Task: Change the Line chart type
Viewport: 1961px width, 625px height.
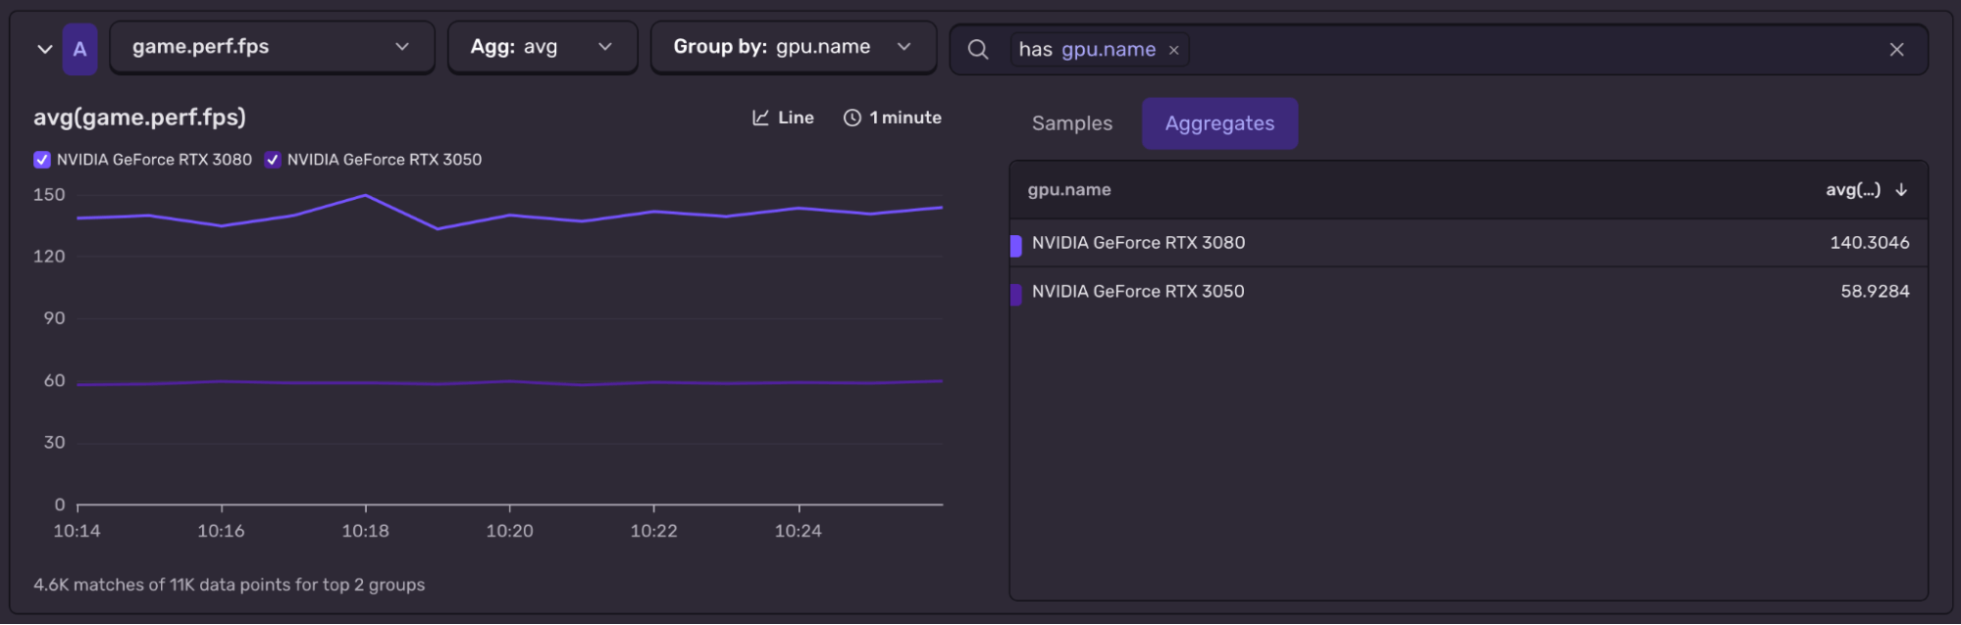Action: point(783,118)
